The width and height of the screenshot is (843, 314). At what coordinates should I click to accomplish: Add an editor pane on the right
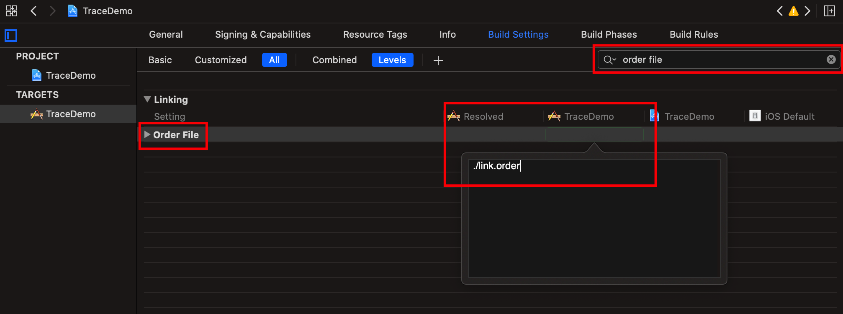click(x=829, y=11)
